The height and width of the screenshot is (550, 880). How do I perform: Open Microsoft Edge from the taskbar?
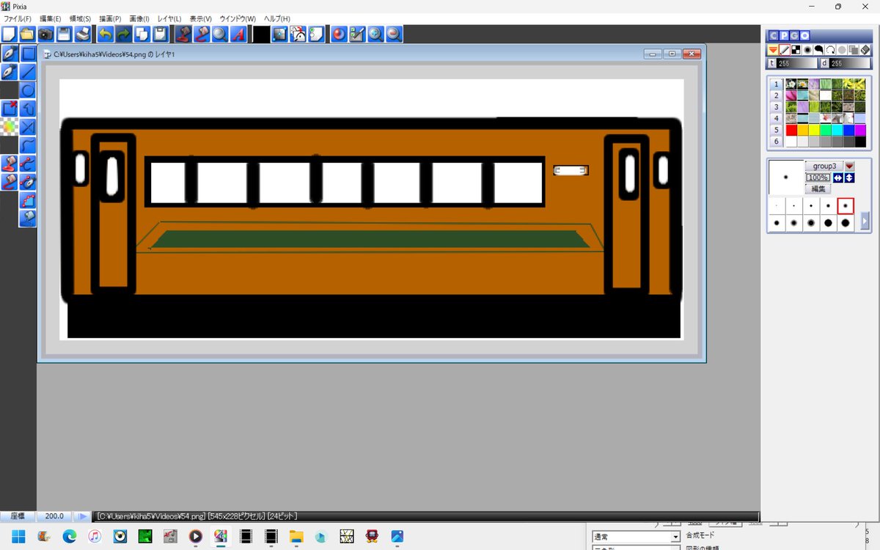[x=69, y=536]
